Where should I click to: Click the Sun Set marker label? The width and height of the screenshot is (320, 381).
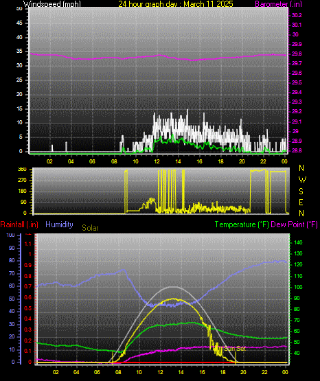tap(235, 349)
